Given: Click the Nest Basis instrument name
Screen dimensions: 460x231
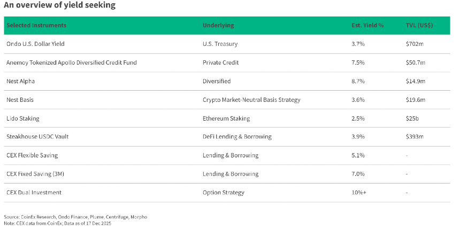Looking at the screenshot, I should tap(20, 100).
